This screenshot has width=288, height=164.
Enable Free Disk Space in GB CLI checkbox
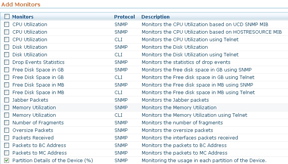tap(7, 77)
